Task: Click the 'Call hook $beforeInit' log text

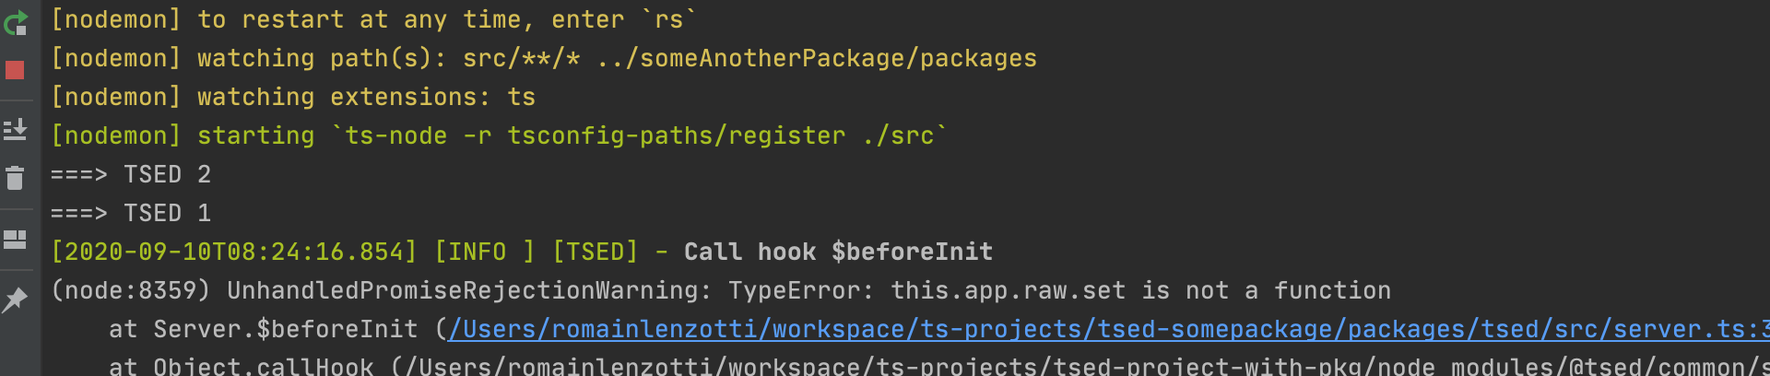Action: pyautogui.click(x=838, y=252)
